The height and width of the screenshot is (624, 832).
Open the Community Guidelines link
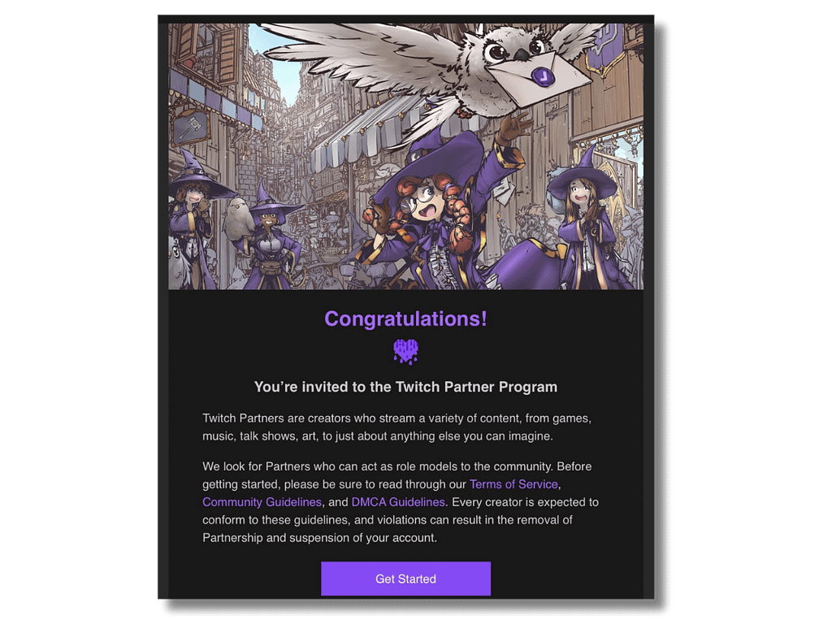coord(262,502)
